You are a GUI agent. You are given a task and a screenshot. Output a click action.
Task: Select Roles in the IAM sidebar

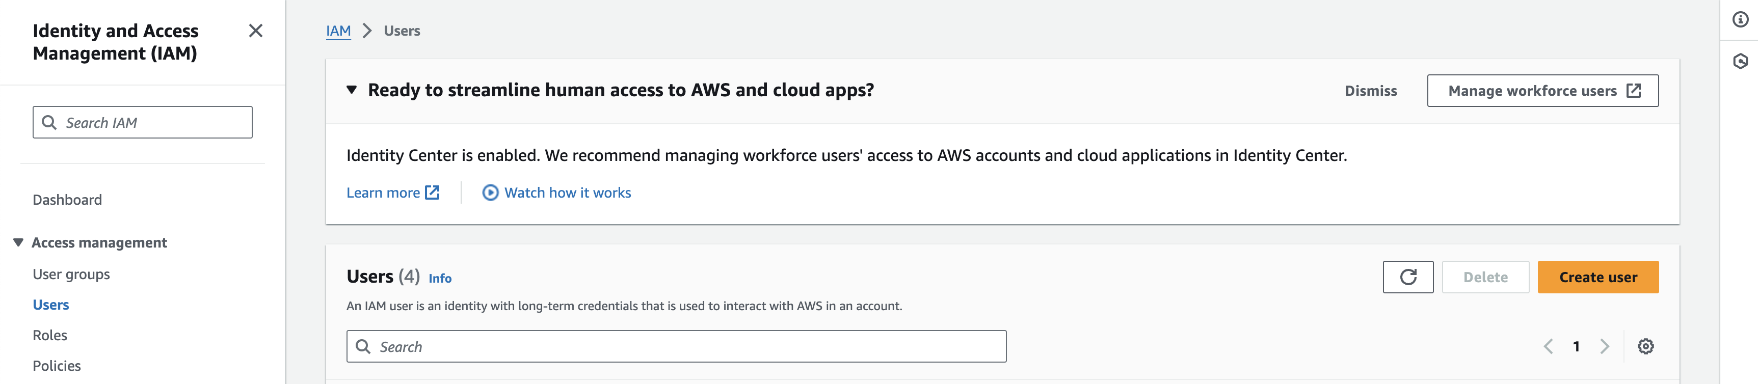(x=49, y=335)
